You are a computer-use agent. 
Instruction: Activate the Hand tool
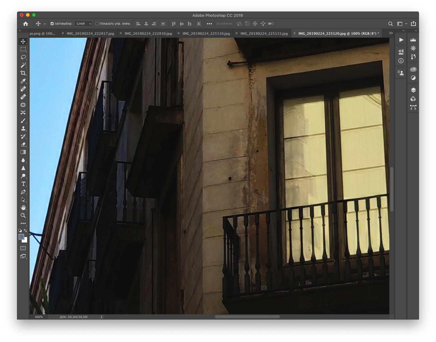23,208
